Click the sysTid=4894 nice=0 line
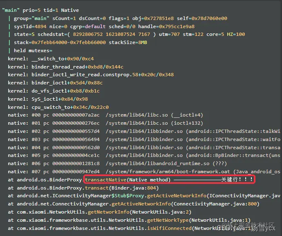282x236 pixels. pyautogui.click(x=102, y=26)
